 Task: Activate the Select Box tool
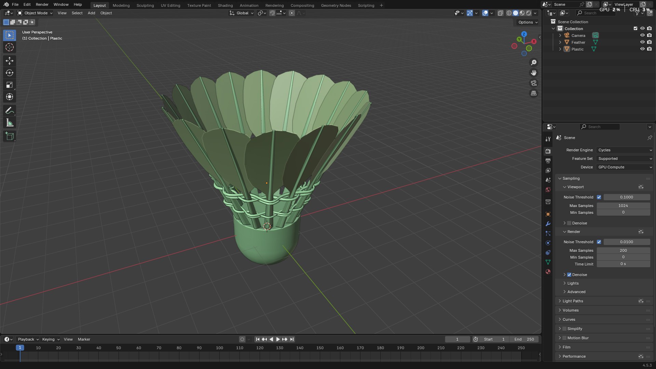(x=10, y=35)
